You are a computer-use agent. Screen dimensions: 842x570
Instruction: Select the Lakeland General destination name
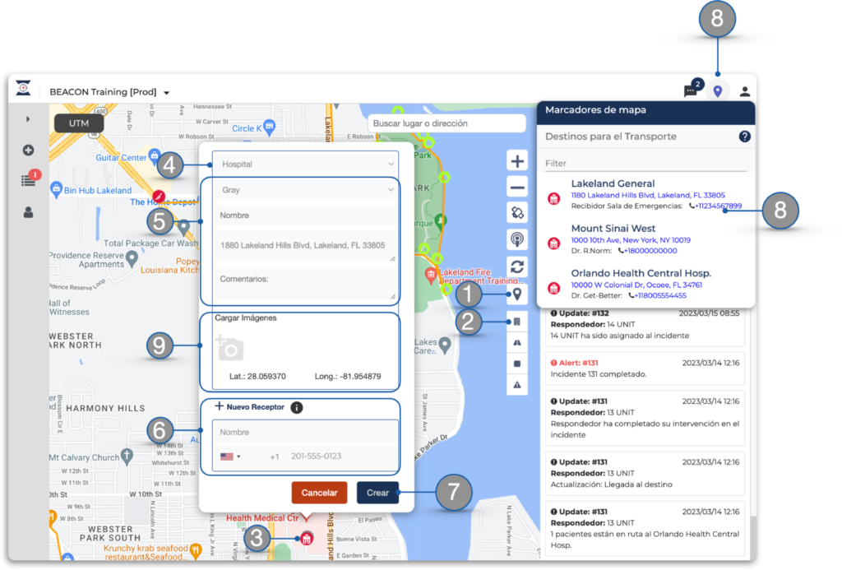[613, 183]
